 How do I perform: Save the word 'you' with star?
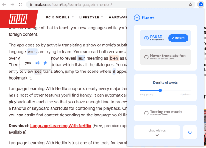click(45, 63)
